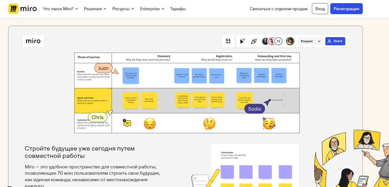Screen dimensions: 389x187
Task: Select the thinking face emoji
Action: click(209, 124)
